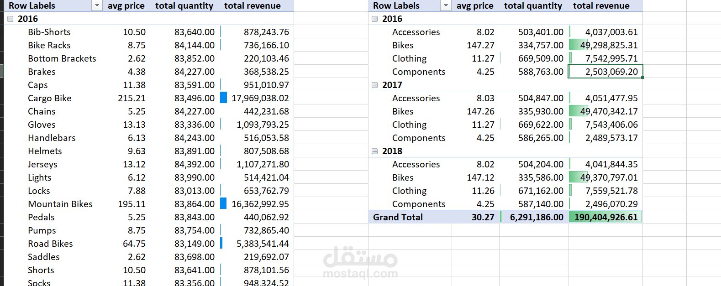
Task: Collapse the 2017 group in right pivot
Action: coord(375,85)
